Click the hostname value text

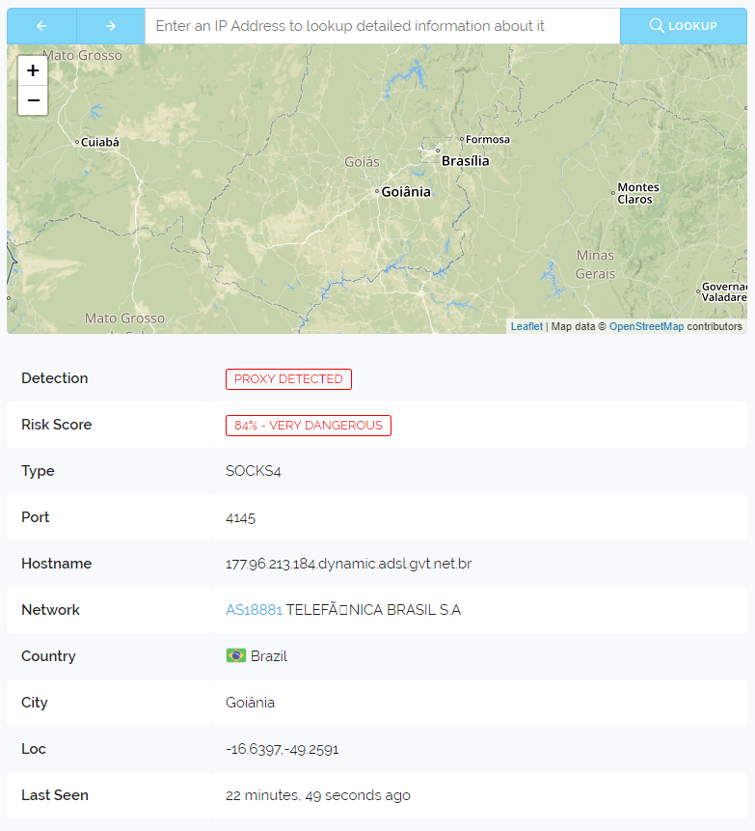348,564
